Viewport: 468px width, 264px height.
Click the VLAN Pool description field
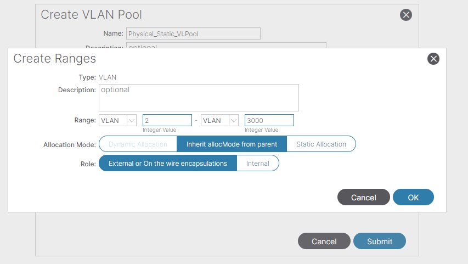click(x=226, y=46)
